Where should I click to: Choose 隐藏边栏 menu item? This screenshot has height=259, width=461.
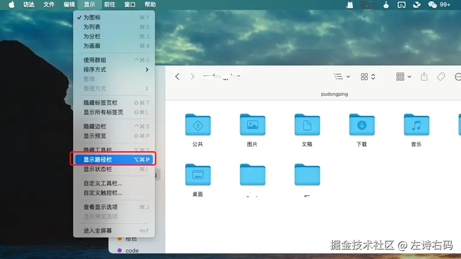[114, 126]
